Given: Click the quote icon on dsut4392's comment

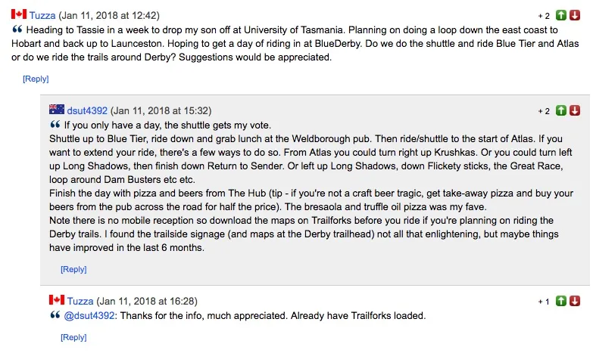Looking at the screenshot, I should (x=55, y=125).
